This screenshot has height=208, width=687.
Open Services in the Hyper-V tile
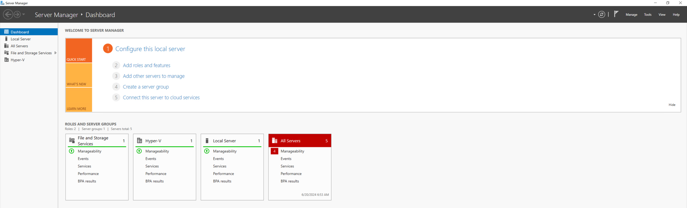click(152, 166)
